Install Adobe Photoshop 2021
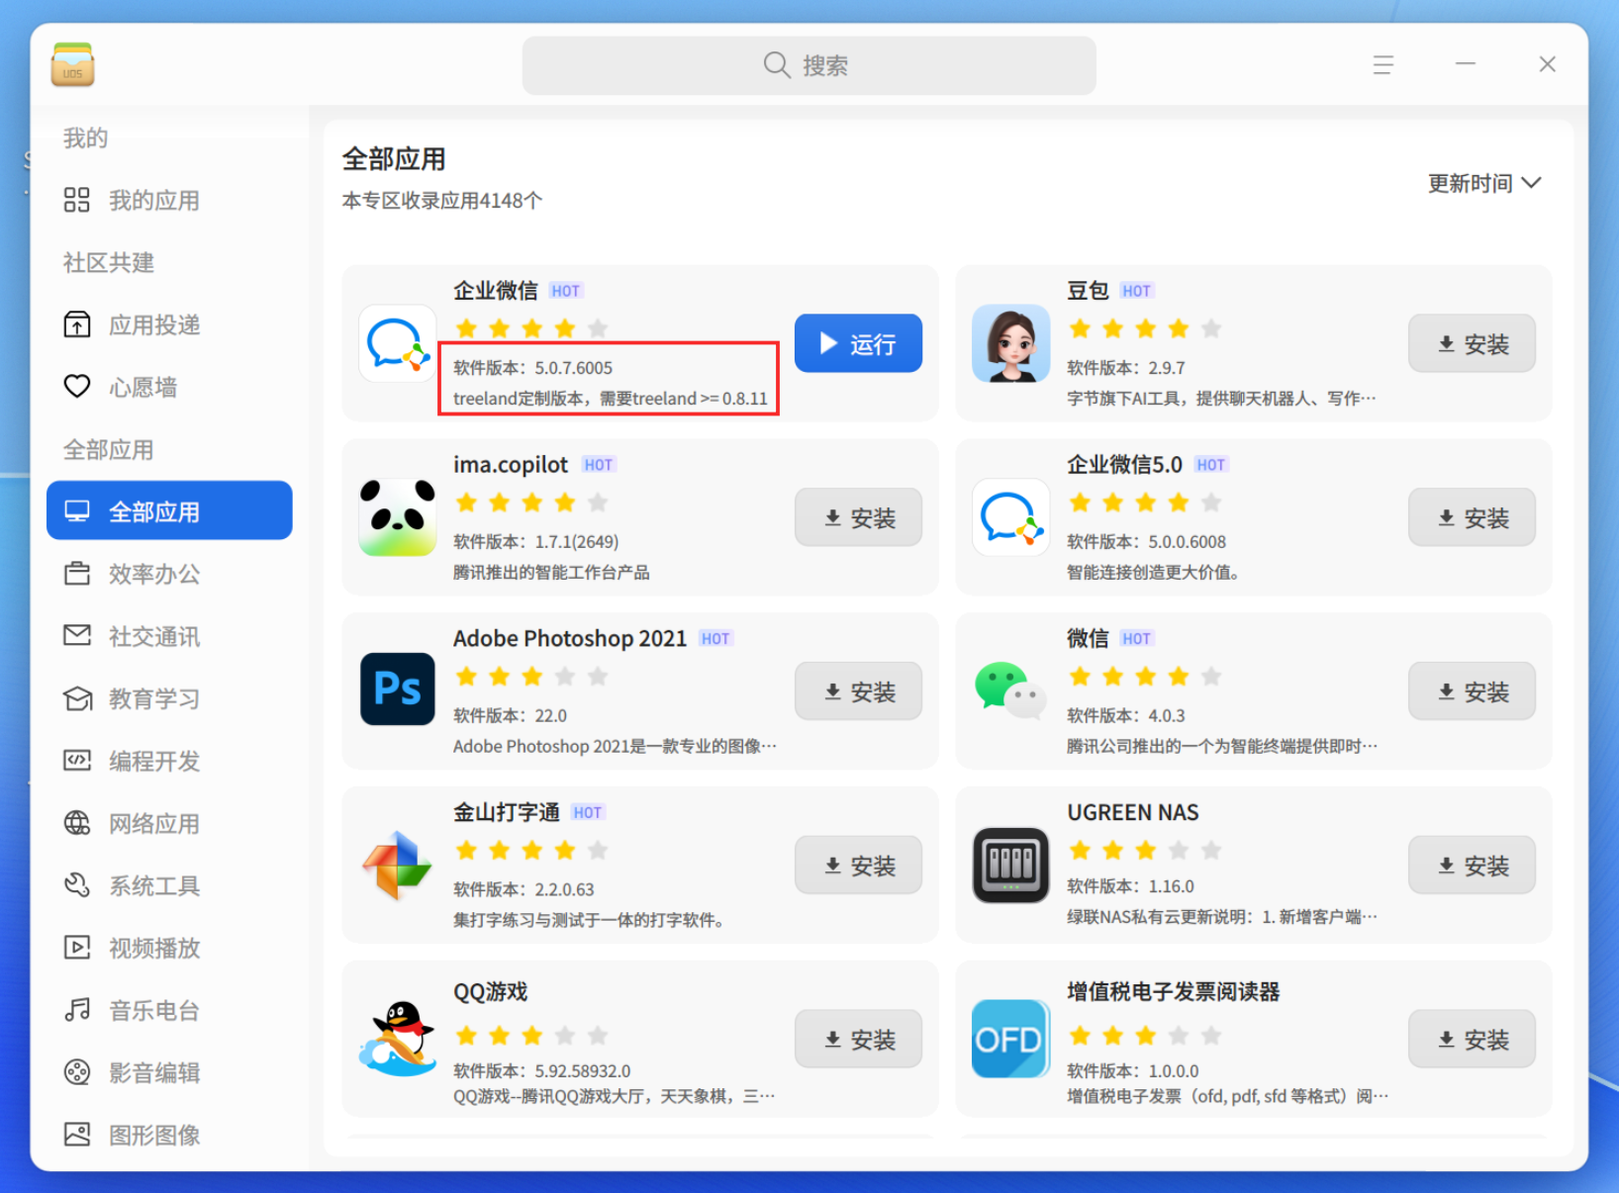 coord(858,691)
